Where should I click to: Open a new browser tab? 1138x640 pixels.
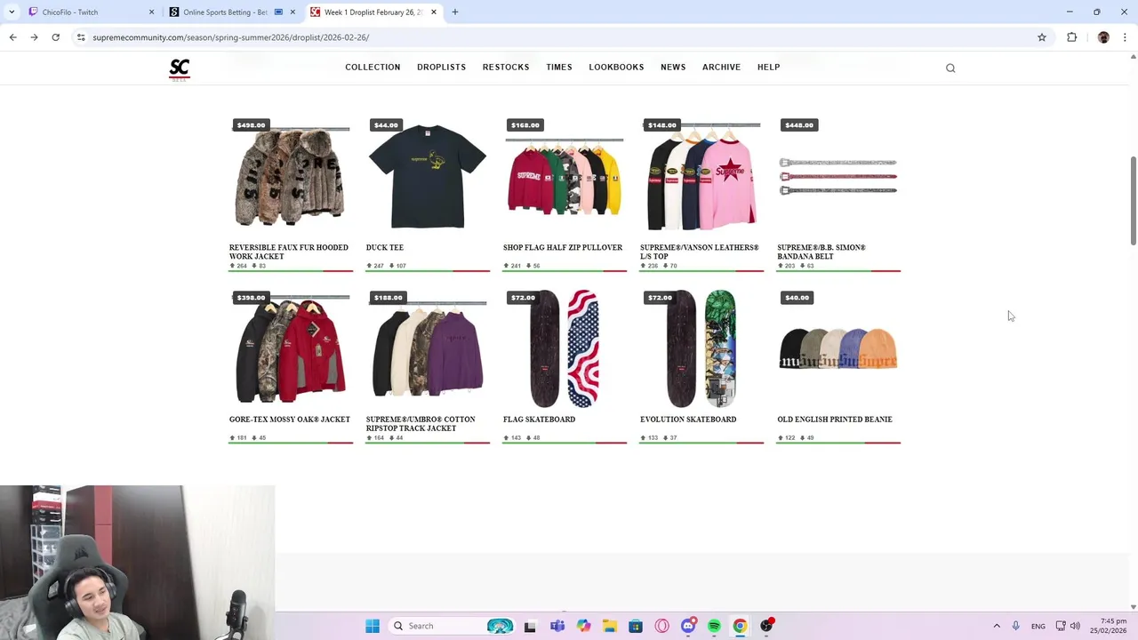(455, 12)
